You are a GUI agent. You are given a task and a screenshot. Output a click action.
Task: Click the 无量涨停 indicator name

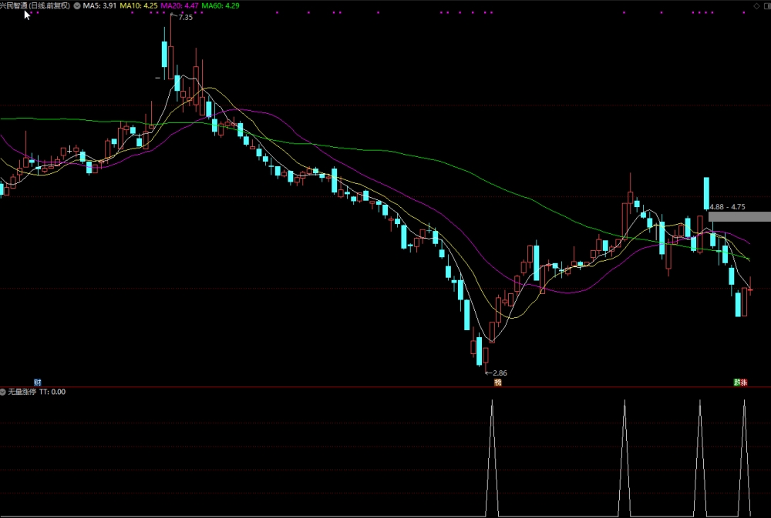pyautogui.click(x=22, y=392)
